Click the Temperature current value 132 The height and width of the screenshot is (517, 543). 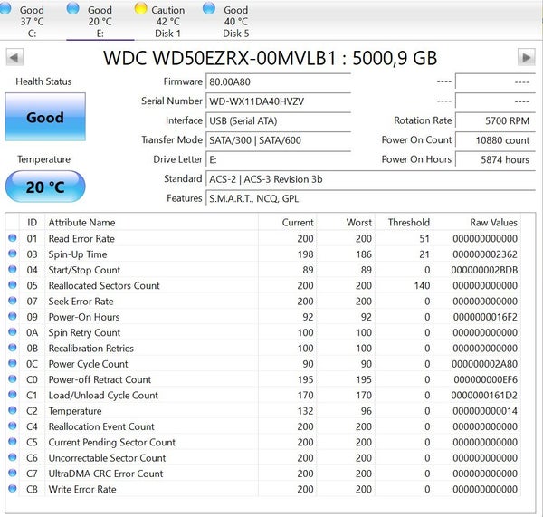[x=305, y=411]
